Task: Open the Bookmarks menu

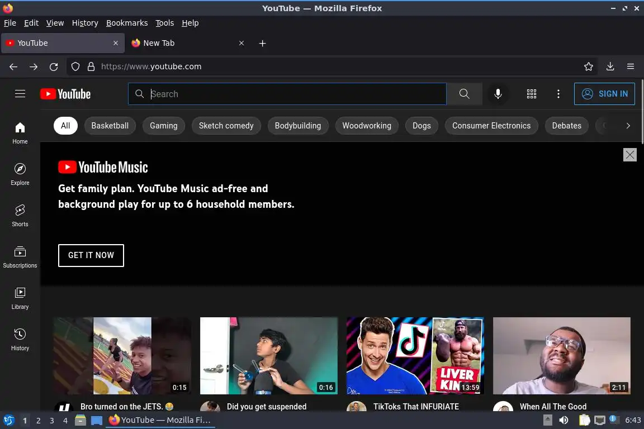Action: [127, 23]
